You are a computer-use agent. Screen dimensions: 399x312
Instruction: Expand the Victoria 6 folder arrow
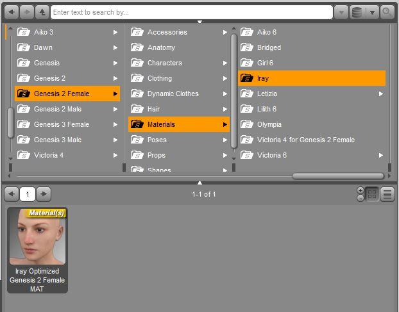pyautogui.click(x=380, y=155)
